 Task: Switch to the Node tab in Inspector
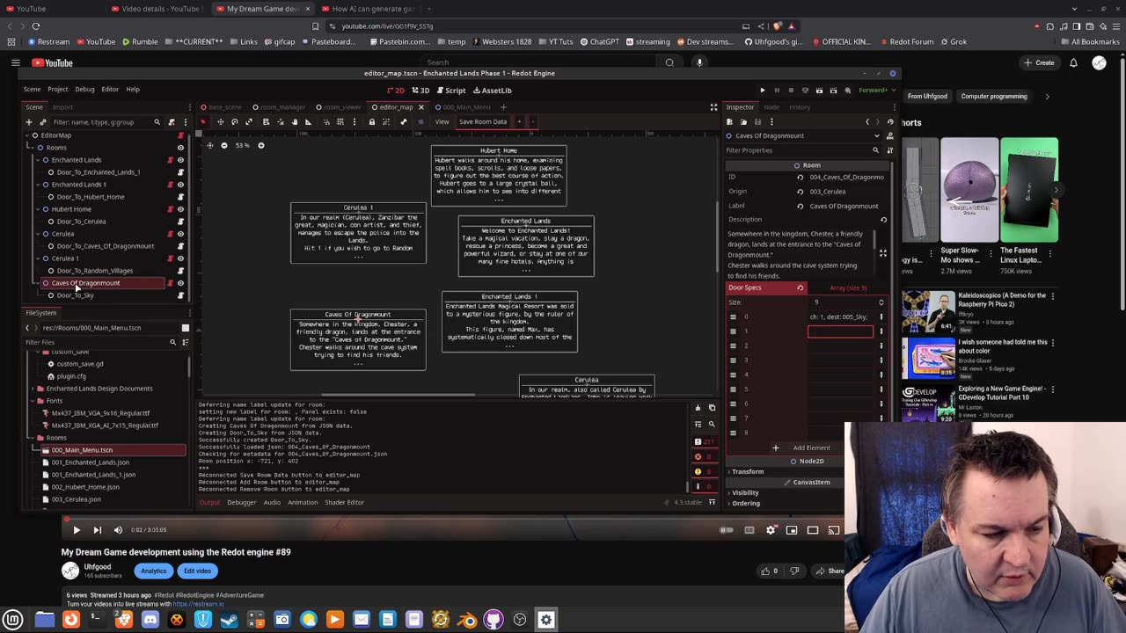771,107
